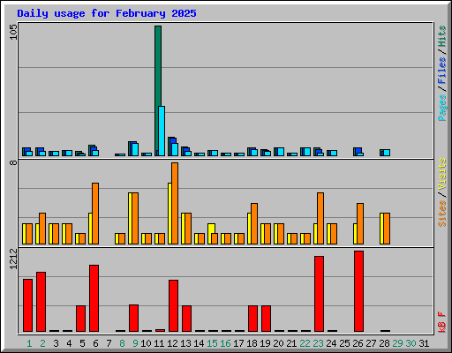
Task: Click the y-axis maximum value 105
Action: pyautogui.click(x=13, y=32)
